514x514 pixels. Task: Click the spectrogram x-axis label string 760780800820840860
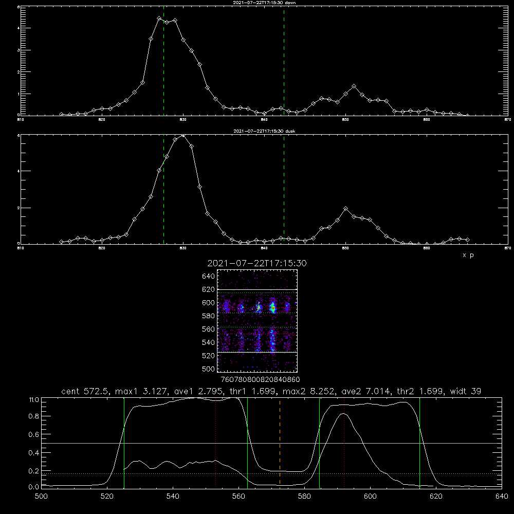point(261,380)
